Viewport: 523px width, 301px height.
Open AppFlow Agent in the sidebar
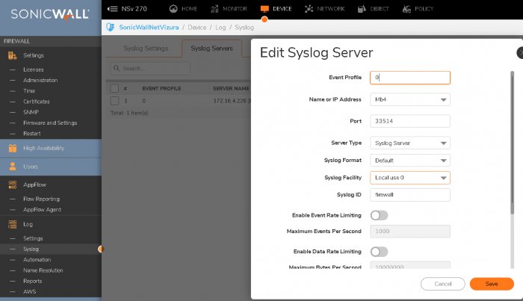42,210
